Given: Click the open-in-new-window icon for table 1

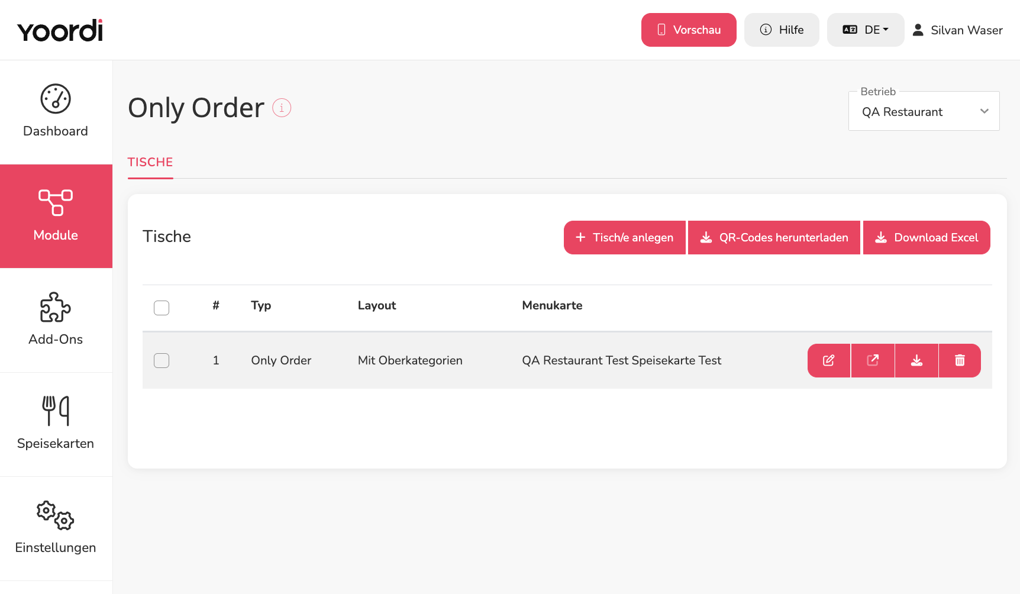Looking at the screenshot, I should click(873, 360).
